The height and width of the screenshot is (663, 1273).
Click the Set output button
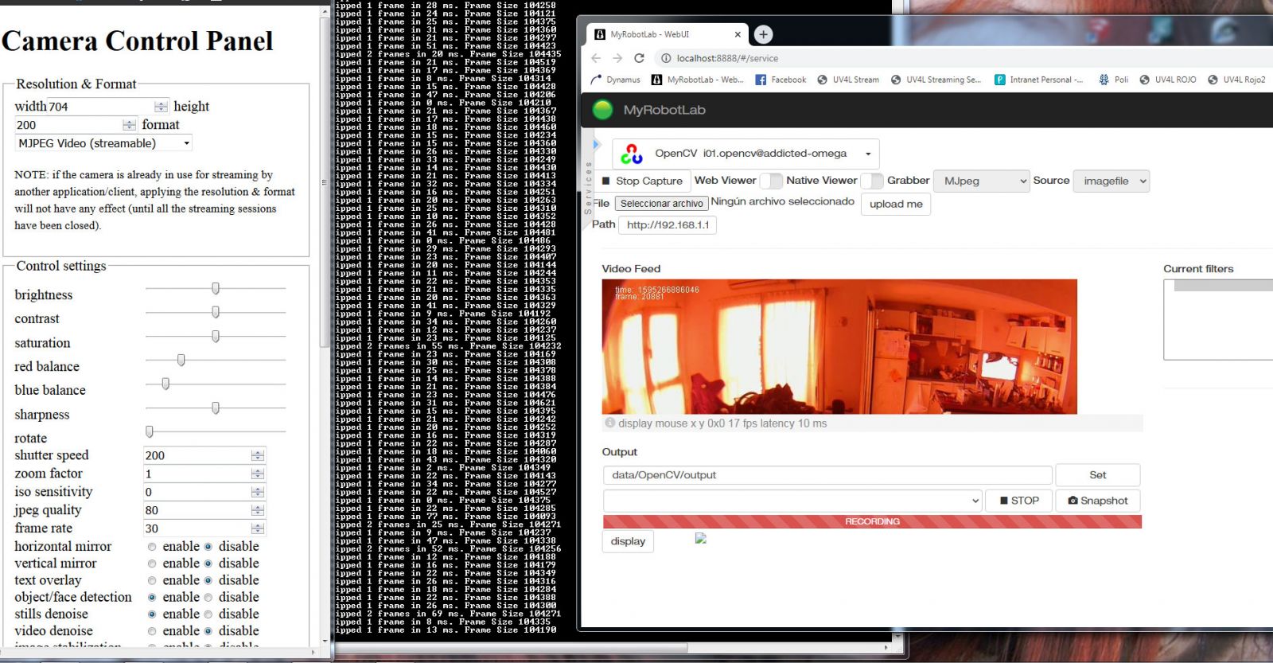coord(1097,475)
